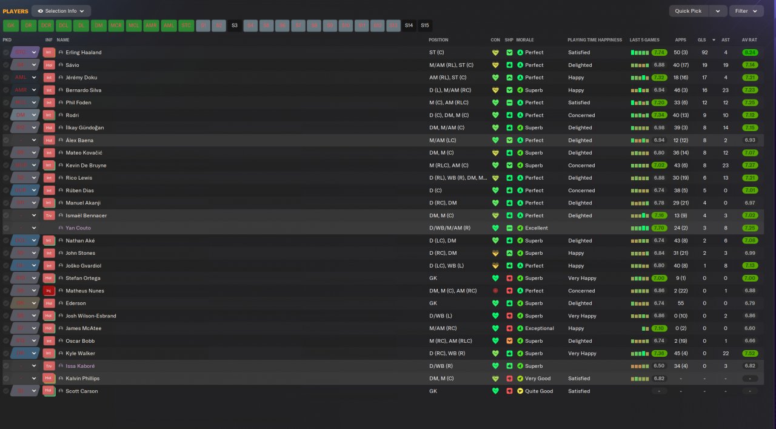Screen dimensions: 776x429
Task: Click red sharpness icon for Stefan Ortega
Action: [x=510, y=278]
